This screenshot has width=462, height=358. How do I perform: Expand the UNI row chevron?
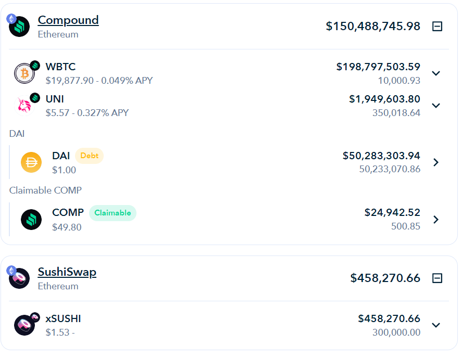pos(436,106)
